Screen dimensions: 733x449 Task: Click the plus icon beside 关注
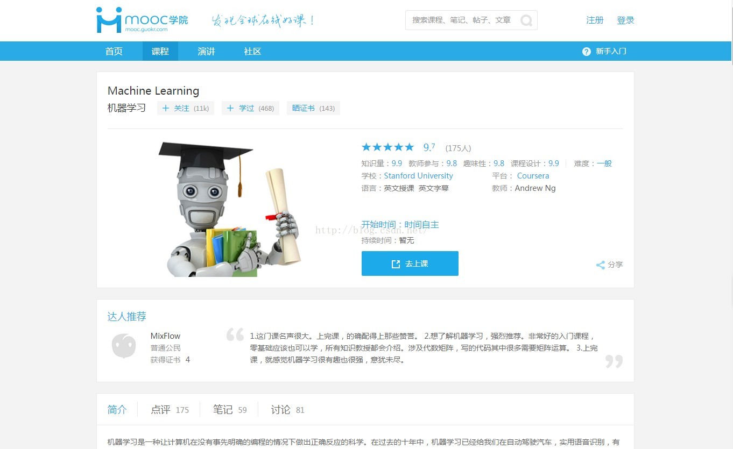166,108
